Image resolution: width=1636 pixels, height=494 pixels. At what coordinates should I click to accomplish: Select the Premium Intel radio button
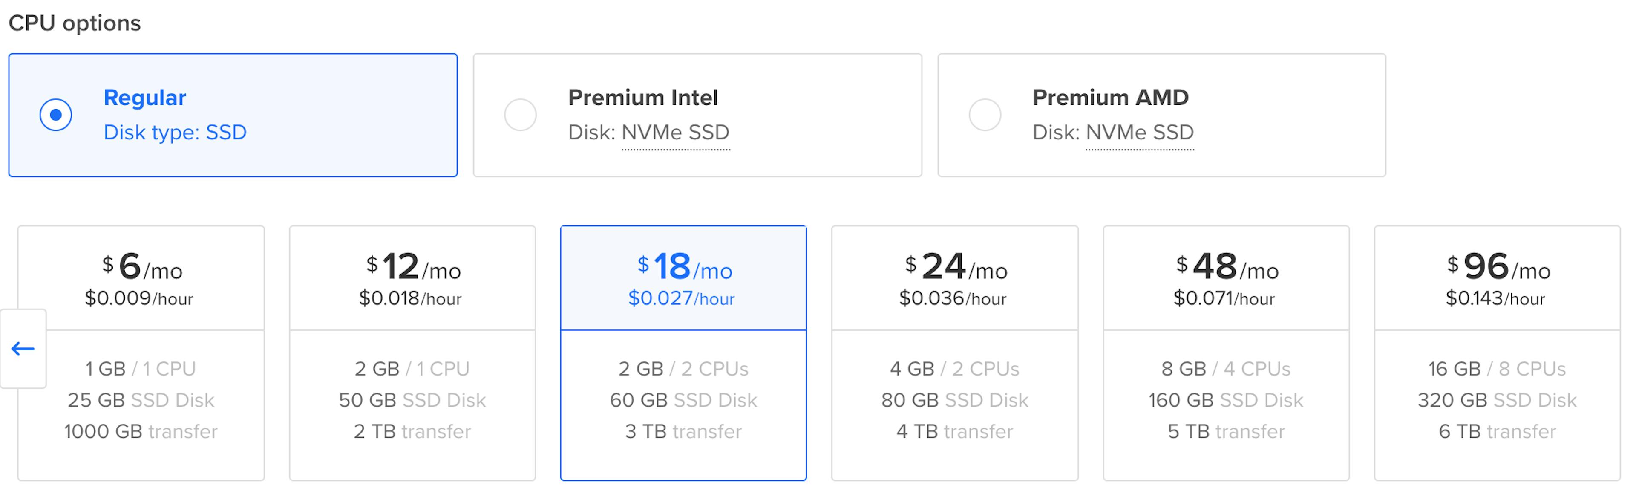coord(520,115)
